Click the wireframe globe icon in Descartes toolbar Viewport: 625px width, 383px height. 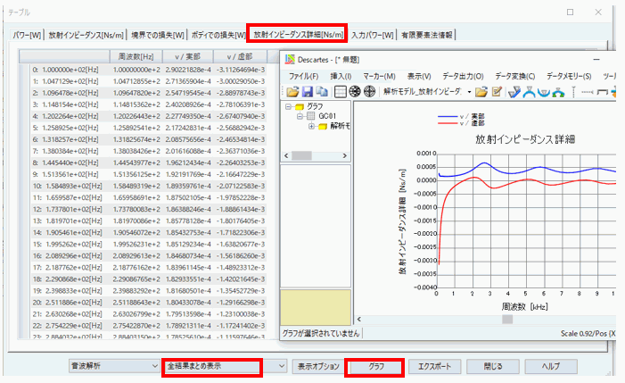click(369, 91)
